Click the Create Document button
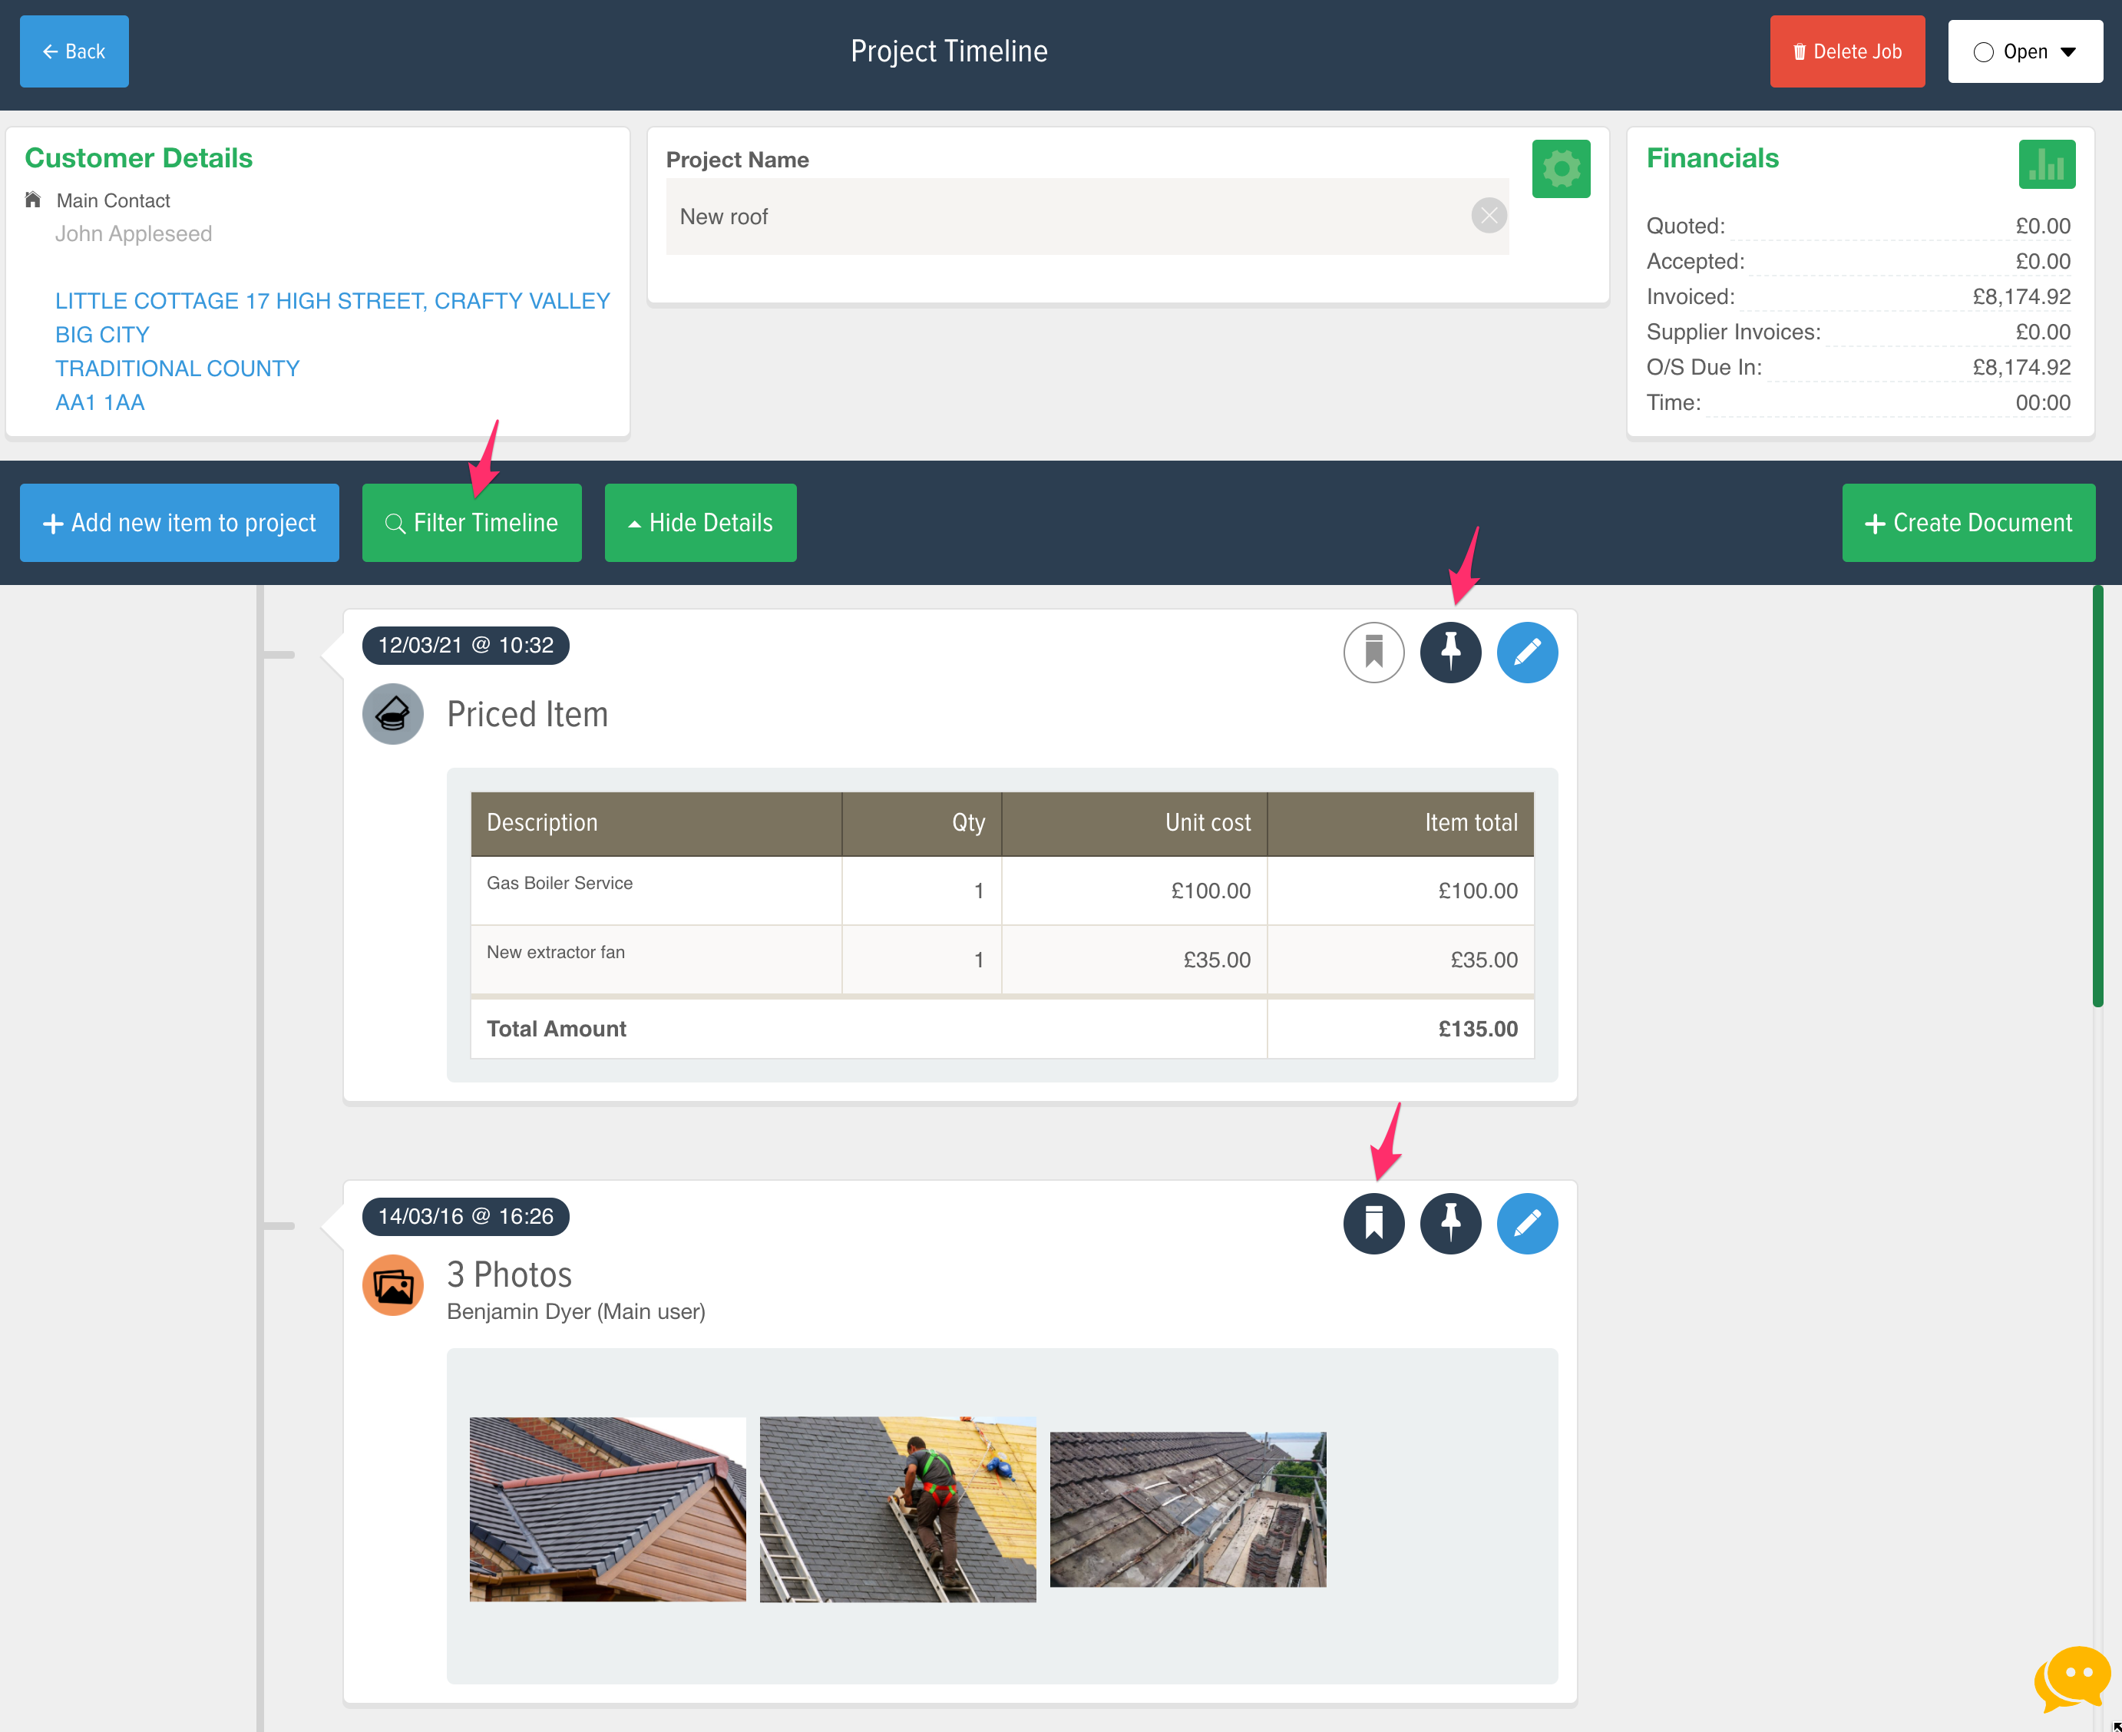The image size is (2122, 1732). tap(1968, 522)
